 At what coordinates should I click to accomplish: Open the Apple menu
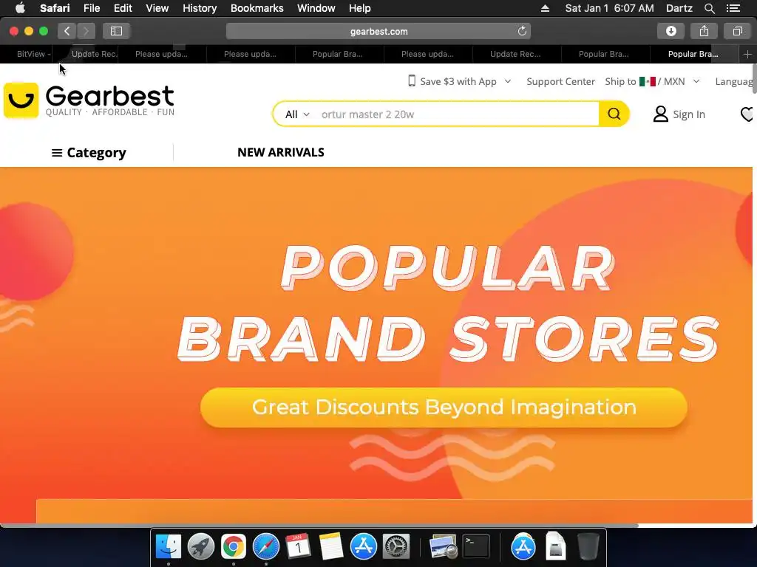[20, 8]
